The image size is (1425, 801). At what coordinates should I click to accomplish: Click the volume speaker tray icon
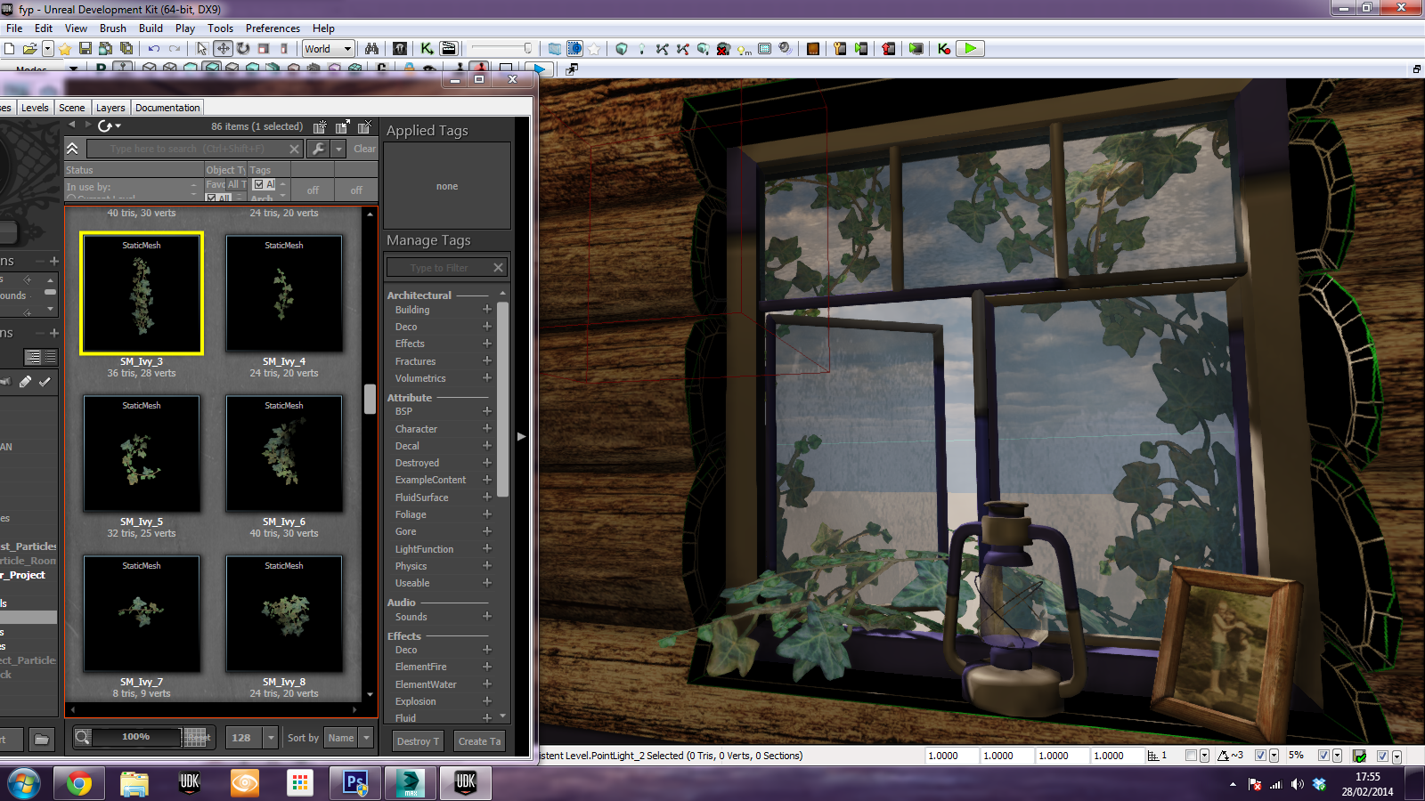[x=1297, y=784]
